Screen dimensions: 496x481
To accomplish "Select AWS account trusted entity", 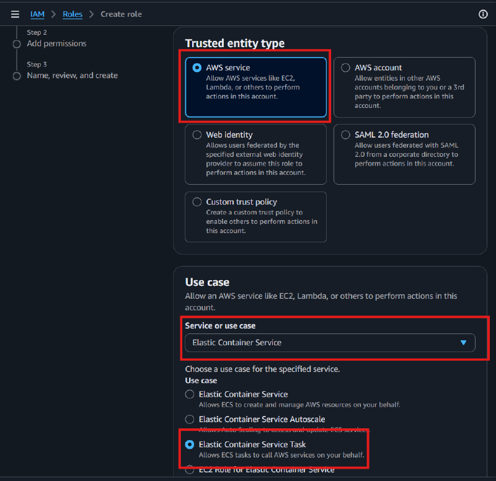I will coord(404,87).
